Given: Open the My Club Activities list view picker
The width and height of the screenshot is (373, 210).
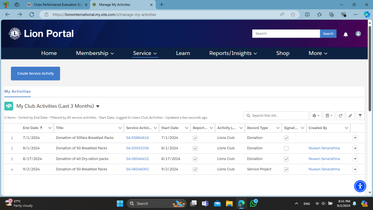Looking at the screenshot, I should point(98,106).
